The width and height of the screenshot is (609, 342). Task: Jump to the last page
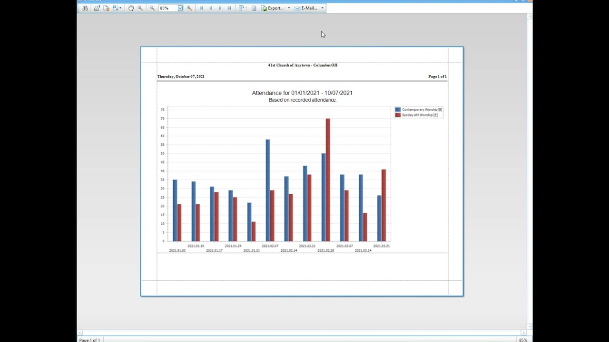(229, 8)
